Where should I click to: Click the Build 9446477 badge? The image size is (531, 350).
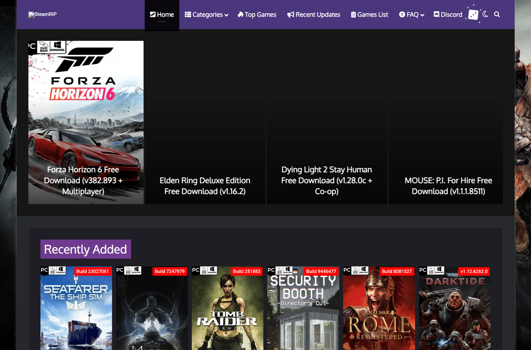(x=321, y=271)
